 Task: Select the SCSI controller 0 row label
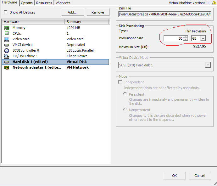[x=26, y=51]
